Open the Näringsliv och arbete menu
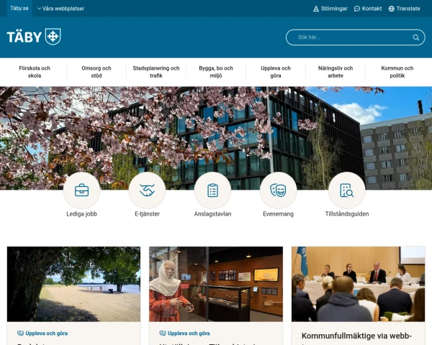This screenshot has width=432, height=345. pyautogui.click(x=336, y=72)
